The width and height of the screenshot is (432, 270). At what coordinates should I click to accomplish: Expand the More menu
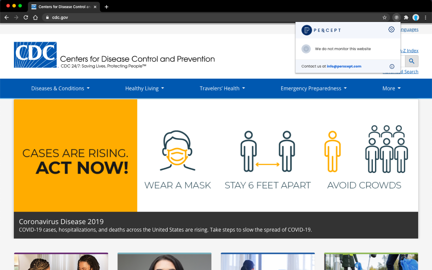tap(391, 88)
